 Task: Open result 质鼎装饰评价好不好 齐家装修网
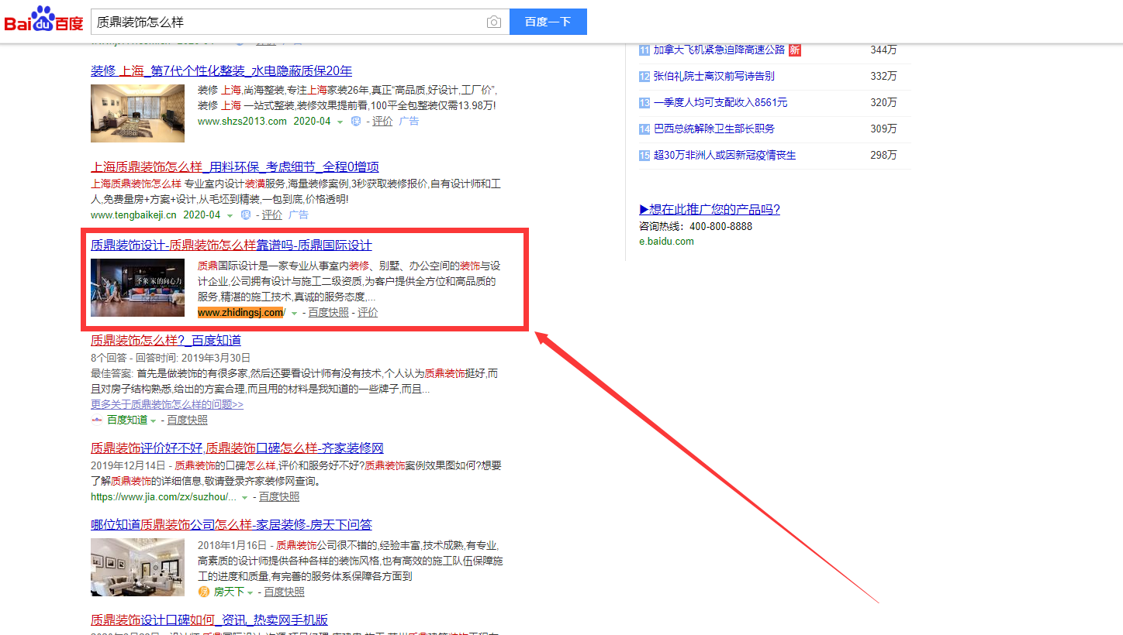coord(237,448)
